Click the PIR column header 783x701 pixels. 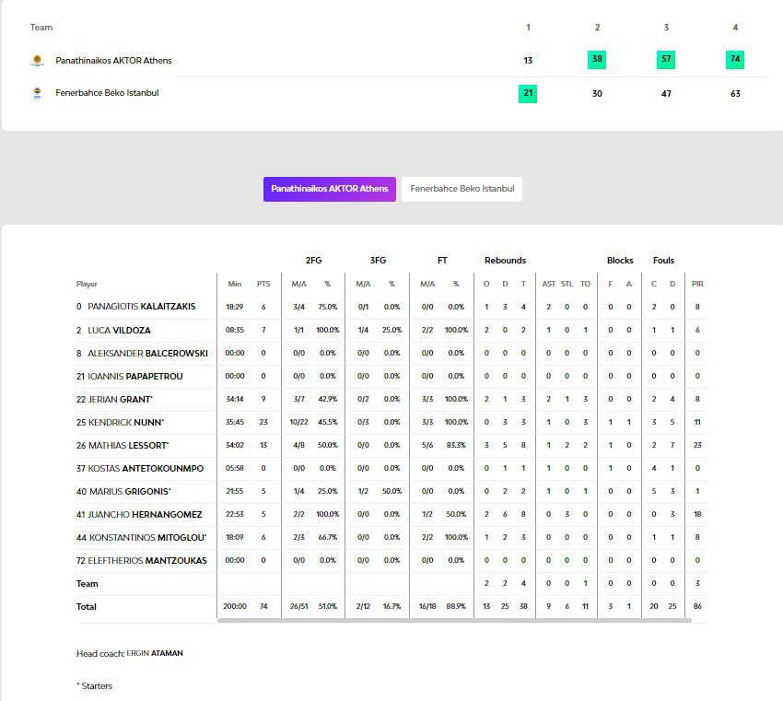pyautogui.click(x=697, y=284)
